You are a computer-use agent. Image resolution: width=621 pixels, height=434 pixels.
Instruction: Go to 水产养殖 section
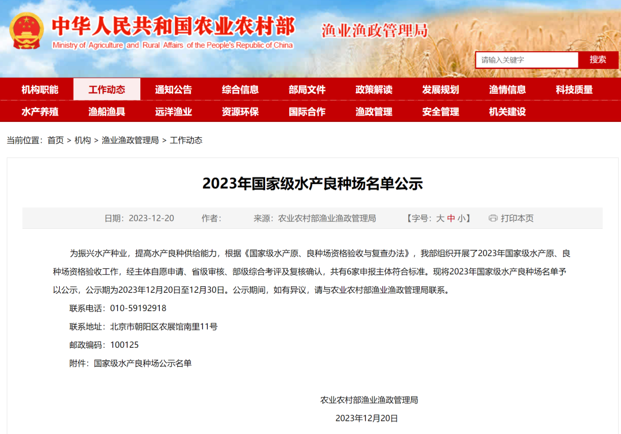40,112
